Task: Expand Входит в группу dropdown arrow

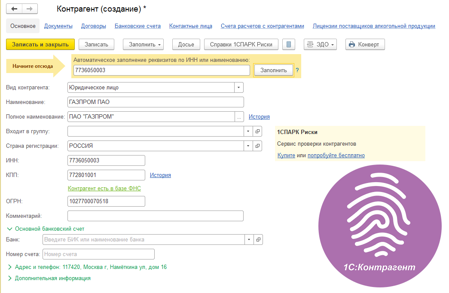Action: (x=248, y=131)
